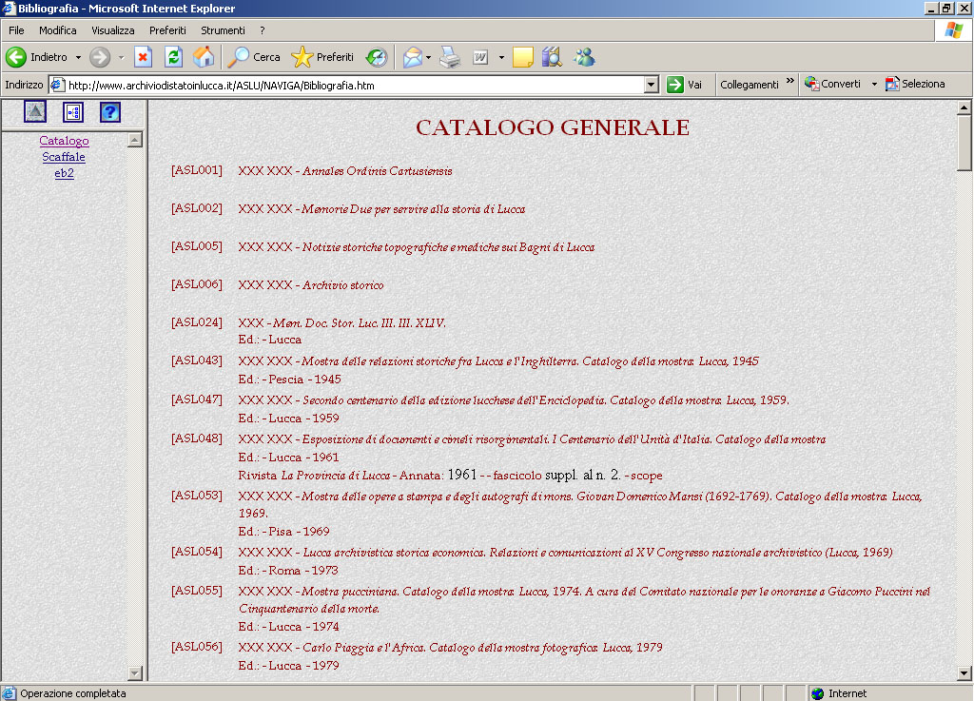Follow the Catalogo link in the sidebar

click(64, 141)
